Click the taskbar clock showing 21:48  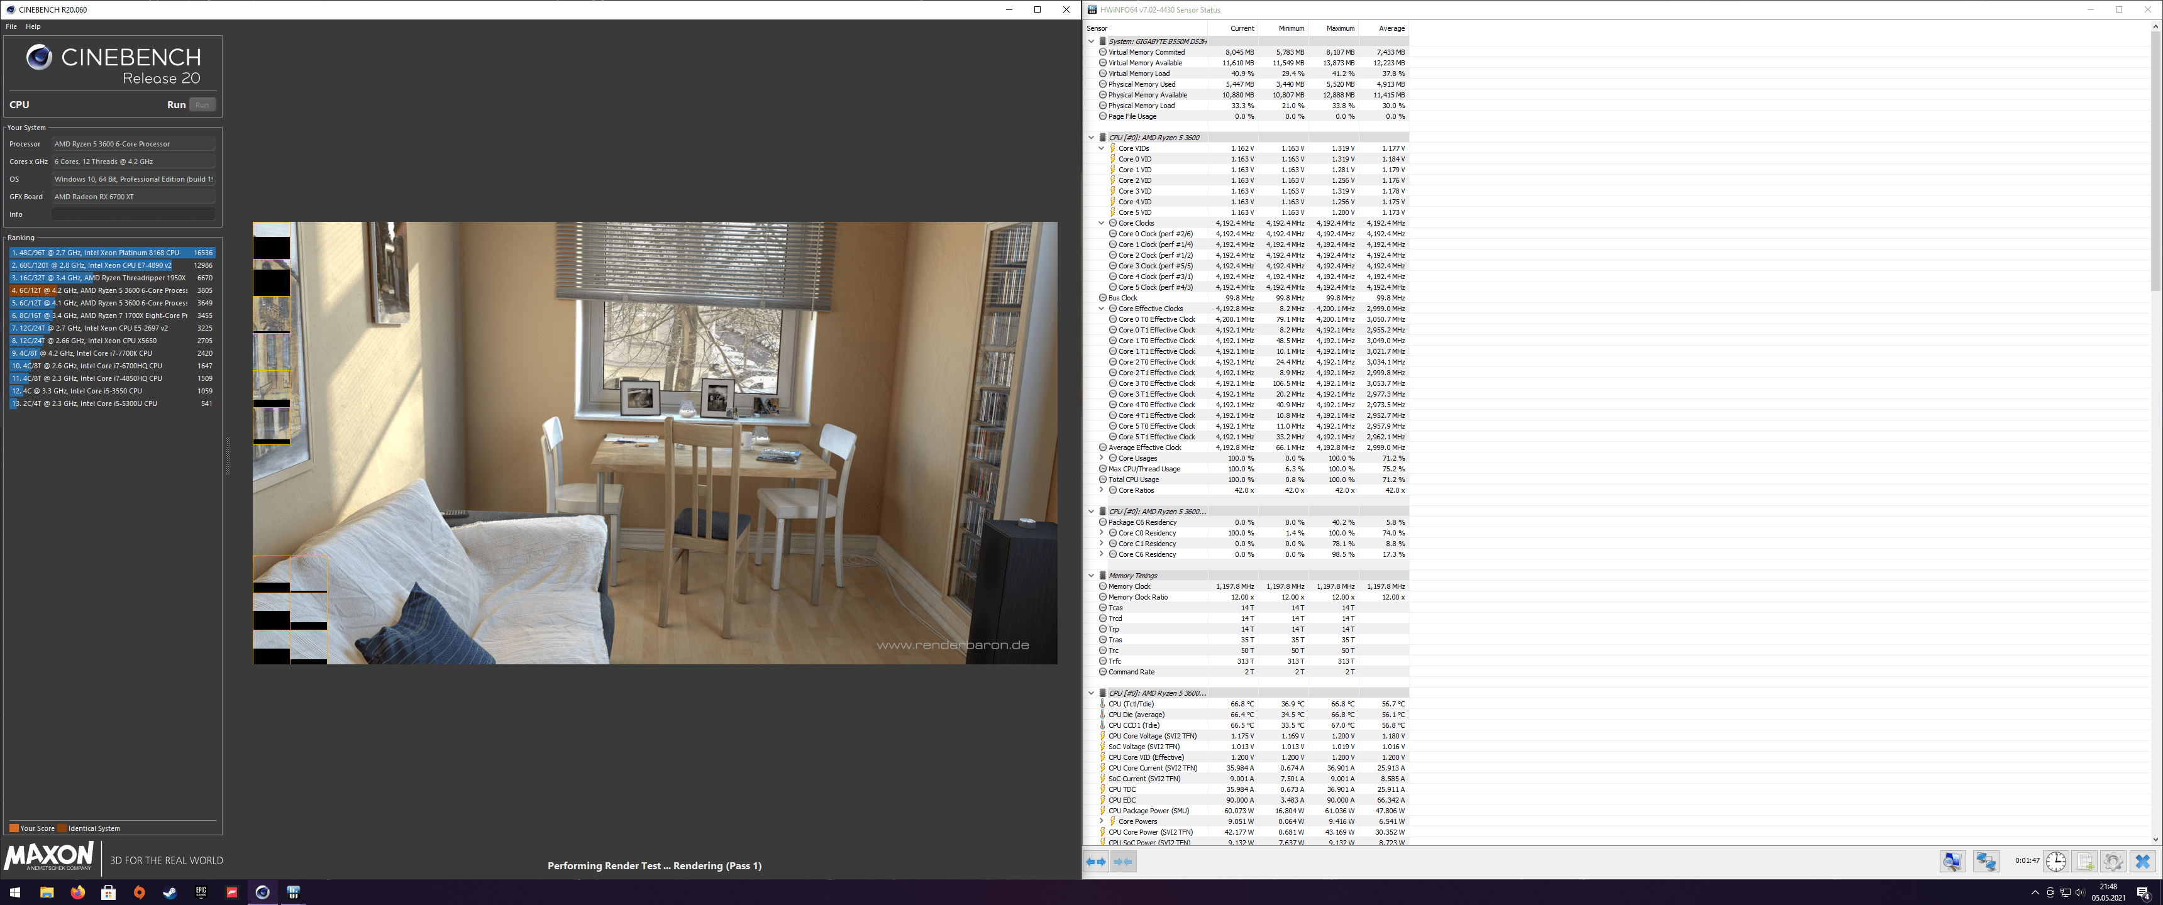pos(2108,892)
